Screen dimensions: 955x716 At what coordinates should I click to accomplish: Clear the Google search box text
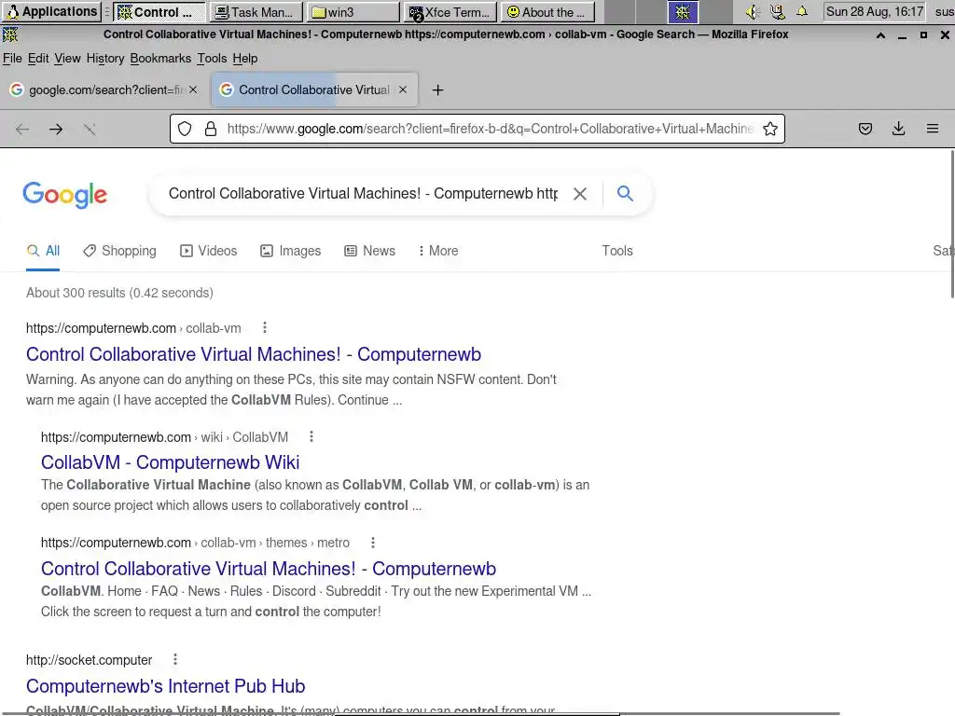[x=580, y=194]
